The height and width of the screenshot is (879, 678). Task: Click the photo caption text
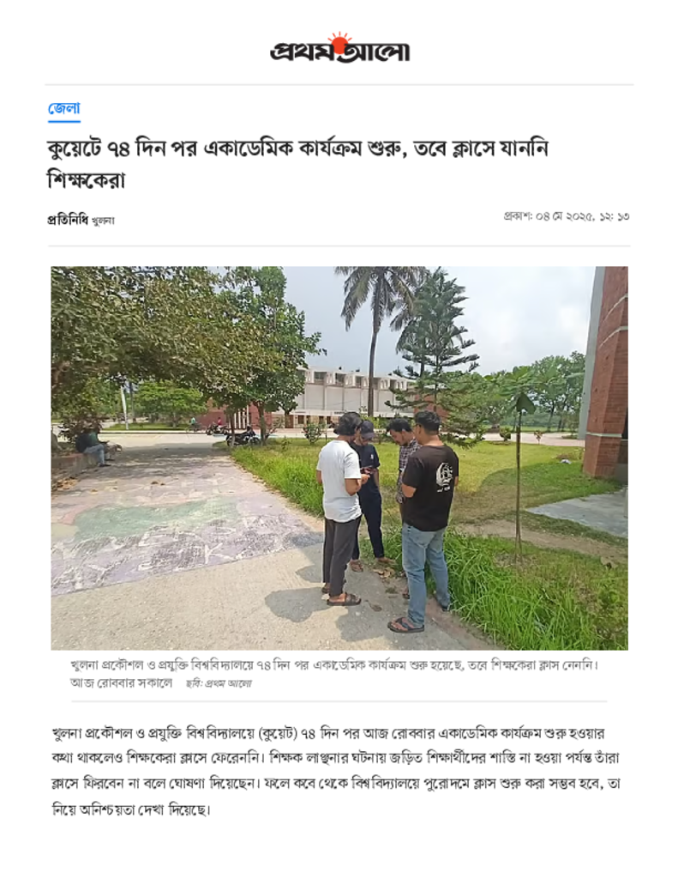[x=334, y=673]
